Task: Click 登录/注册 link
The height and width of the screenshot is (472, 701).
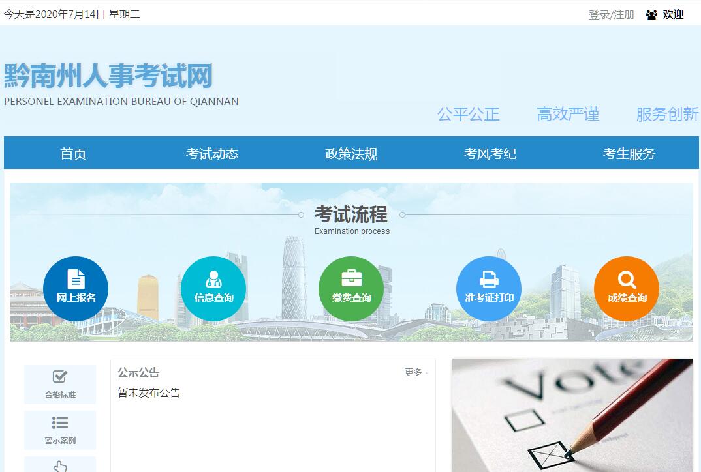Action: point(612,14)
